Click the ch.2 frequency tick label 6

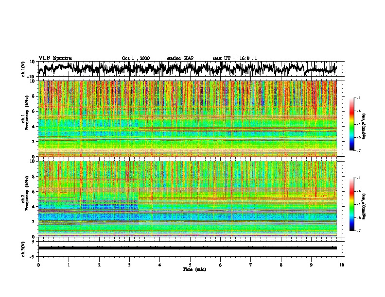point(34,192)
